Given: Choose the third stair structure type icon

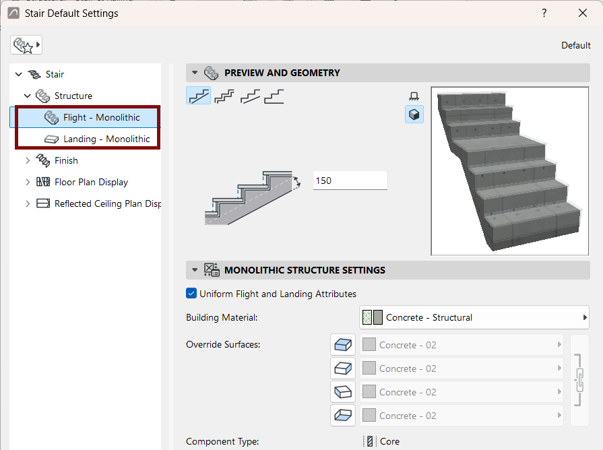Looking at the screenshot, I should (x=250, y=96).
